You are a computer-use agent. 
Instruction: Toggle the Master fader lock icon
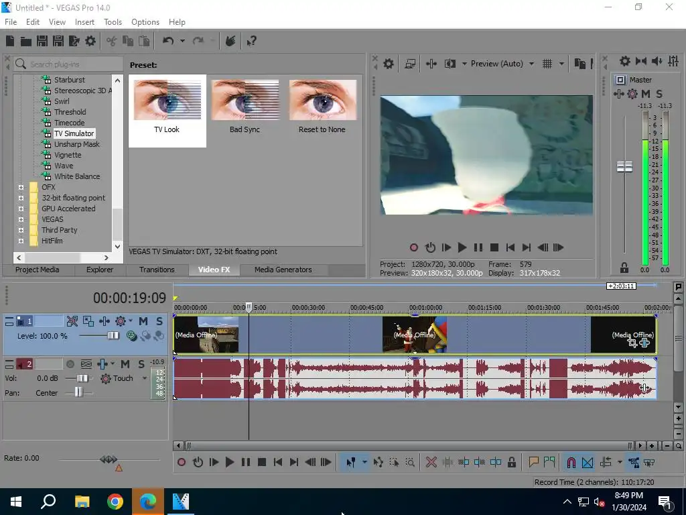[x=624, y=268]
